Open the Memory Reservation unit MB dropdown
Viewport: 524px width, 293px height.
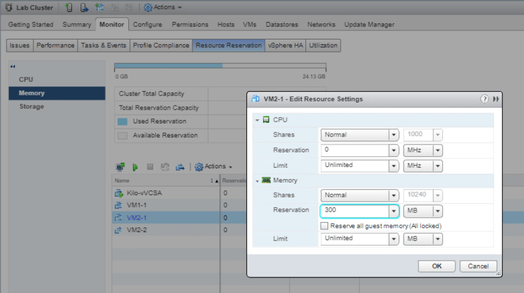pos(437,211)
